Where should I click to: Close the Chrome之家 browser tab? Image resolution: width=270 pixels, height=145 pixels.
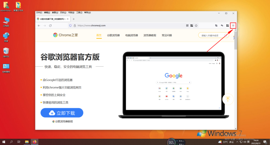(68, 19)
